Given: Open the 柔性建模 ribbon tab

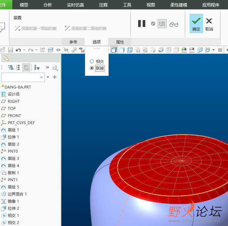Looking at the screenshot, I should pos(179,5).
